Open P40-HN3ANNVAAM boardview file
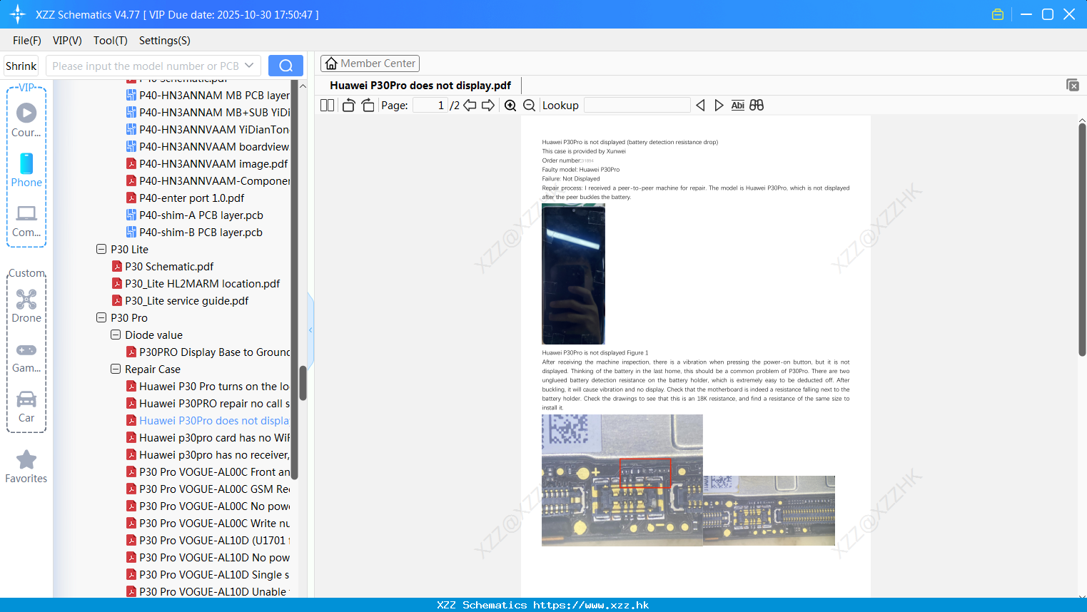The height and width of the screenshot is (612, 1087). pos(208,146)
